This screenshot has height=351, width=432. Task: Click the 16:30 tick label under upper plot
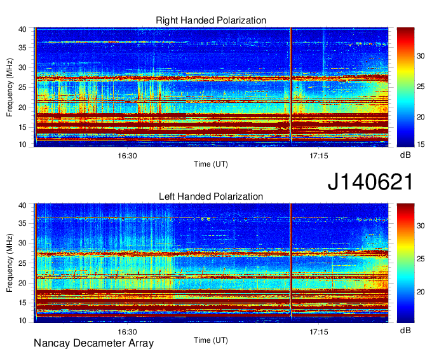click(127, 156)
